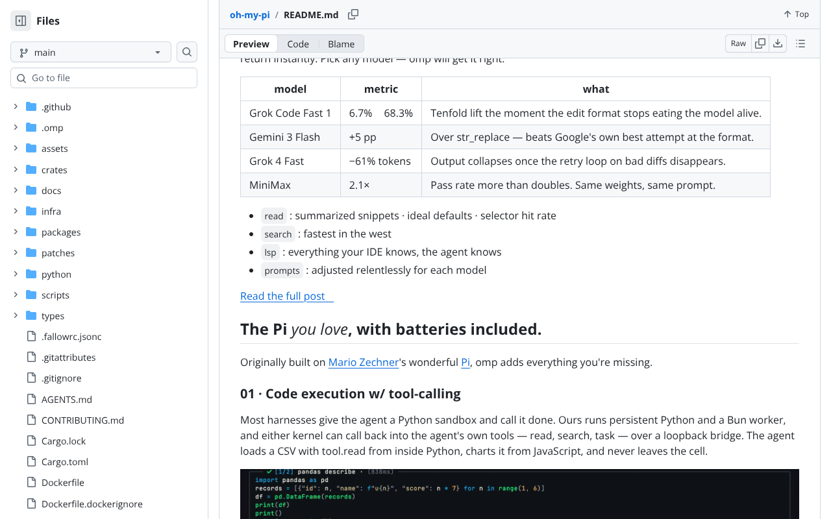Expand the assets folder chevron
Screen dimensions: 831x519
click(x=16, y=148)
